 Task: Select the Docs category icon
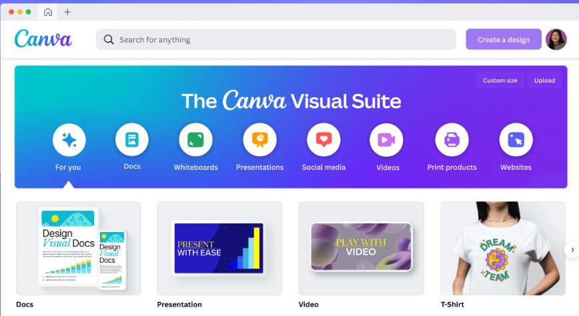click(132, 140)
